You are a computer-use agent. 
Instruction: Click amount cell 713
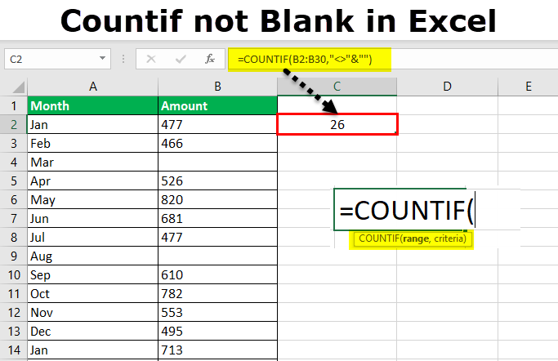coord(218,350)
